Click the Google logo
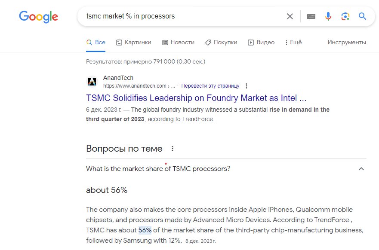The image size is (379, 250). tap(38, 17)
